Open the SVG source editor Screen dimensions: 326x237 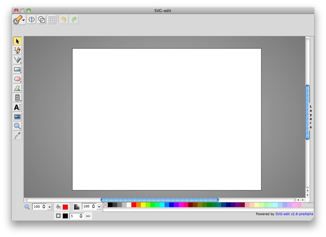pyautogui.click(x=32, y=20)
